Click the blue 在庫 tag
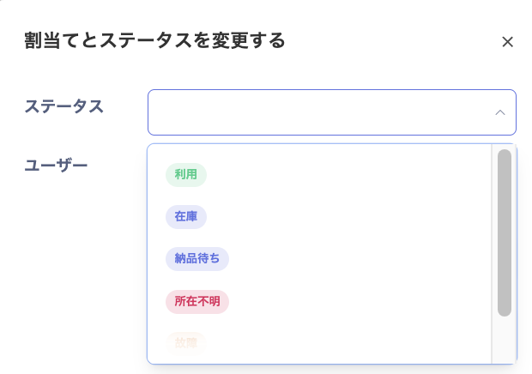Image resolution: width=532 pixels, height=374 pixels. point(186,217)
